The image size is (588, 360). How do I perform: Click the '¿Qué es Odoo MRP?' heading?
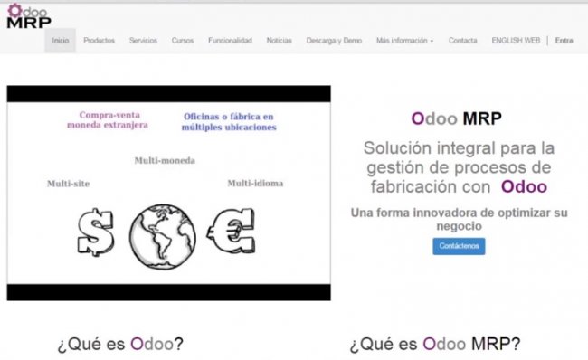(x=435, y=344)
